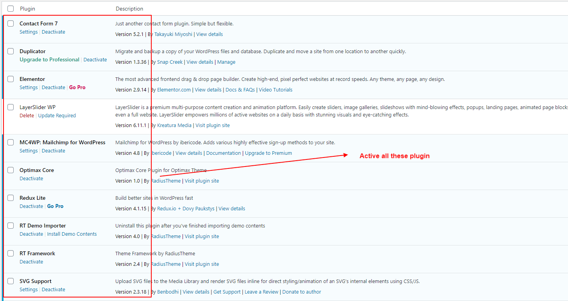Deactivate the RT Framework plugin
Viewport: 568px width, 301px height.
point(31,262)
